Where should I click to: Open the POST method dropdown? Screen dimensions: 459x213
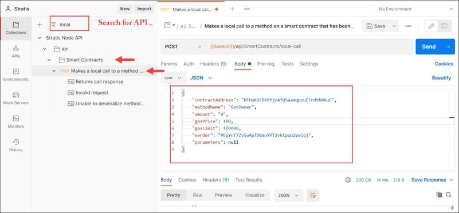pyautogui.click(x=183, y=46)
